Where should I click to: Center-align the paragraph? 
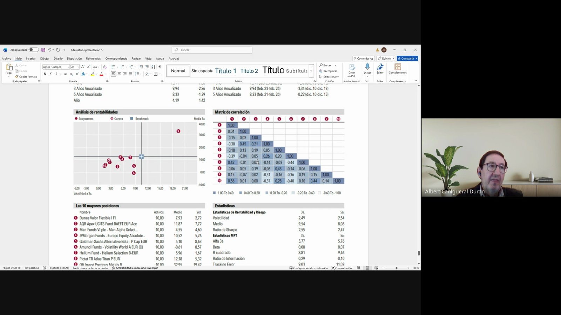click(119, 74)
